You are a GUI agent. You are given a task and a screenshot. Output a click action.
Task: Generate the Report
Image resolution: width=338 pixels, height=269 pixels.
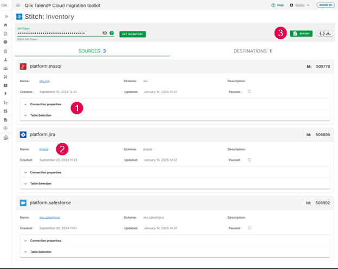301,33
